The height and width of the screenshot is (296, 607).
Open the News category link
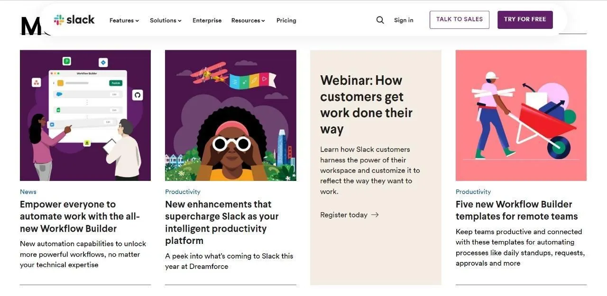(x=28, y=191)
